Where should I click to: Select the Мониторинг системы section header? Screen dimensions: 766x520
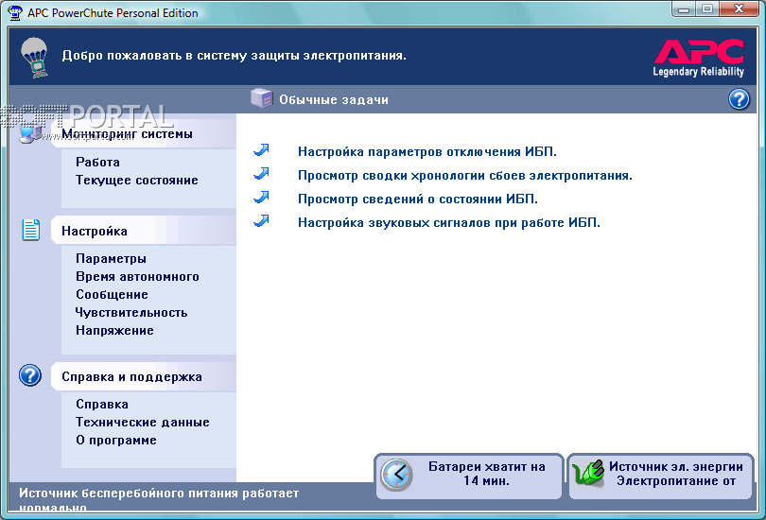pyautogui.click(x=144, y=134)
